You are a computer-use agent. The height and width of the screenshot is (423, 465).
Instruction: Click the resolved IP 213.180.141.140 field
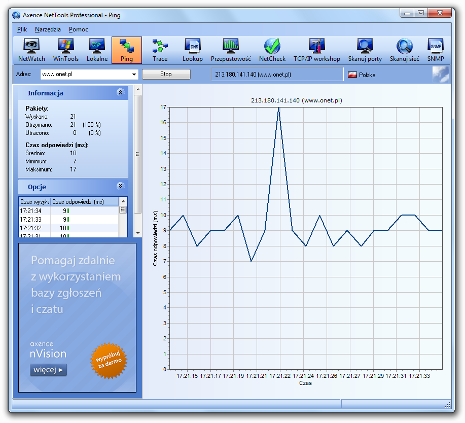[277, 75]
